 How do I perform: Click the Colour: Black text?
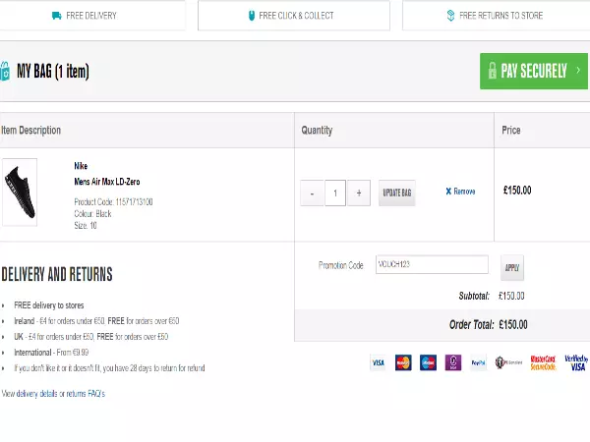[x=92, y=213]
